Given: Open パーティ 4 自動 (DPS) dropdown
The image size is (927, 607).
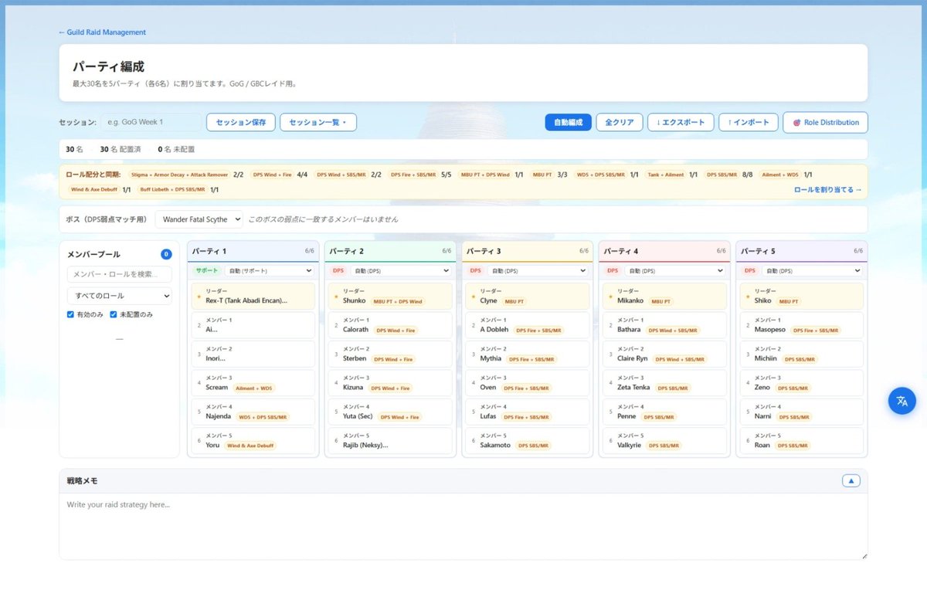Looking at the screenshot, I should click(675, 271).
